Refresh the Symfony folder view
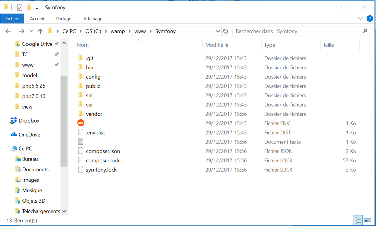Image resolution: width=376 pixels, height=226 pixels. point(225,31)
